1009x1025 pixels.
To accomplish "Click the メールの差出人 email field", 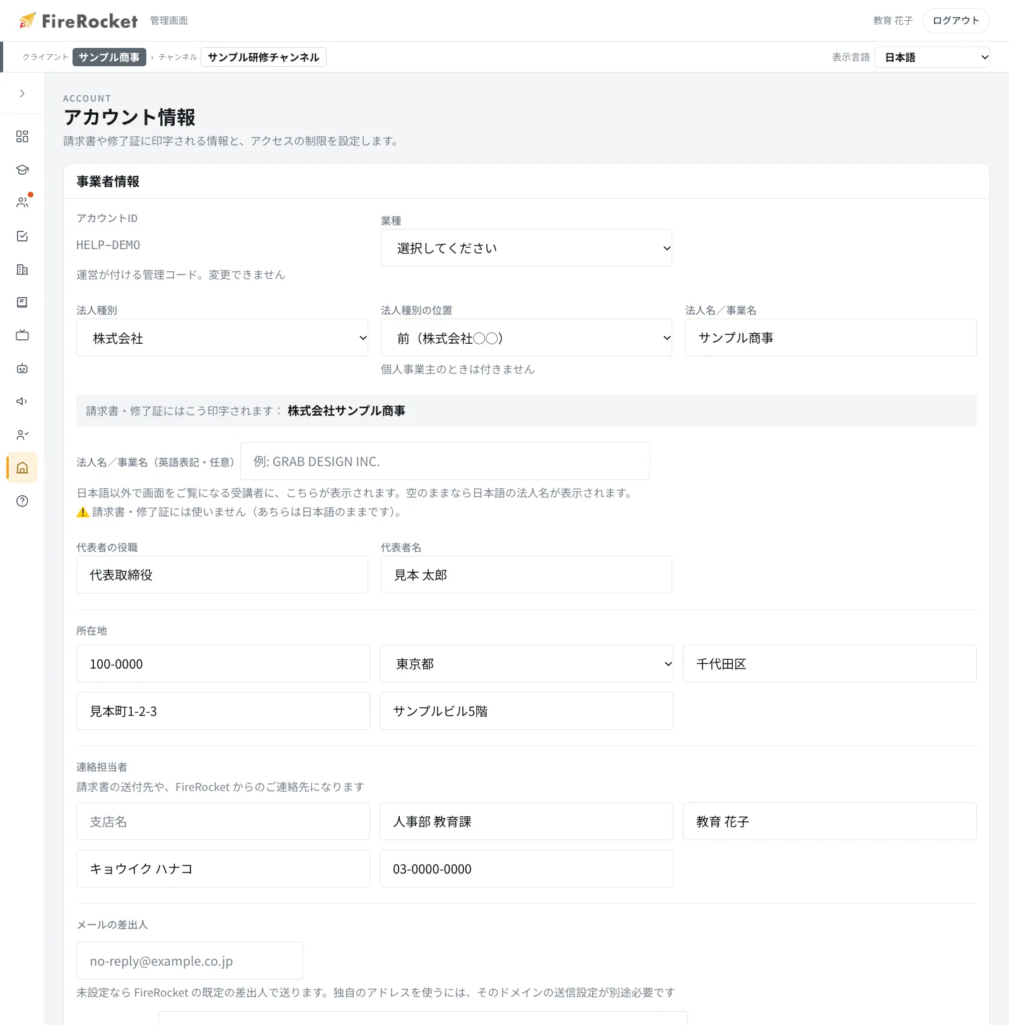I will tap(190, 961).
